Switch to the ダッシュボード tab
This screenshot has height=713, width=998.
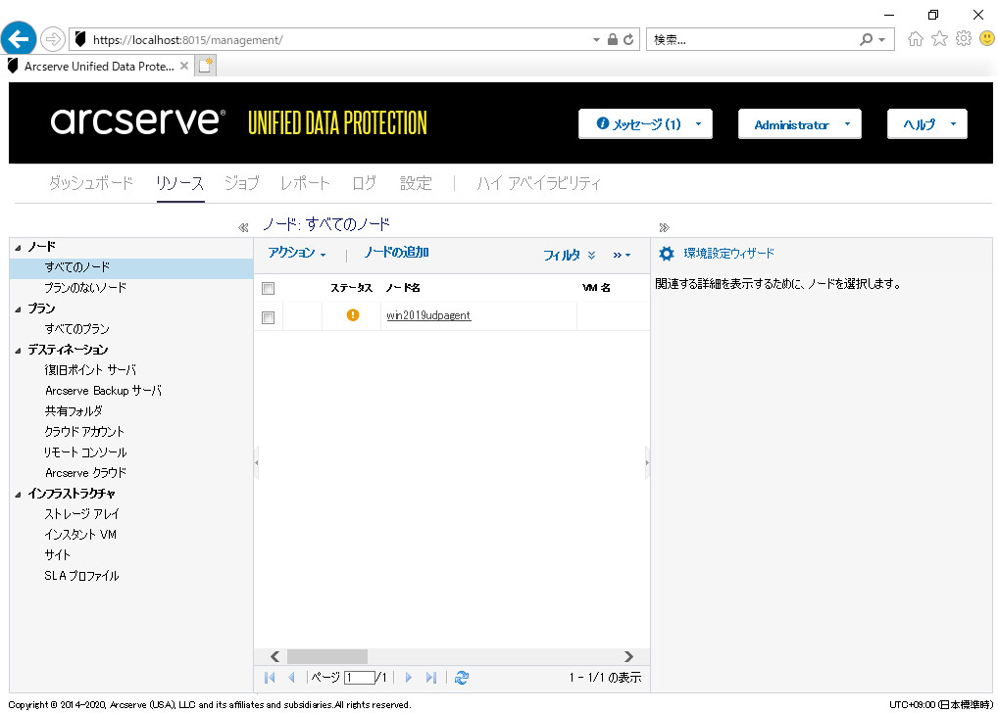90,183
